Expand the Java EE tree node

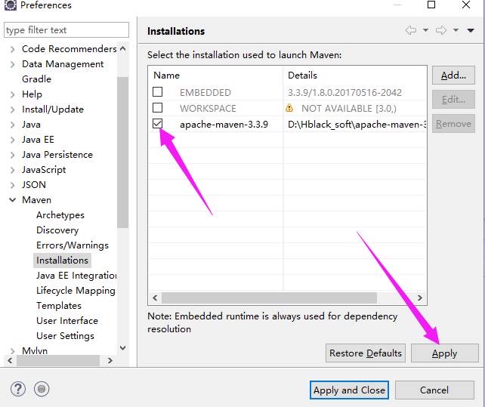pos(13,140)
